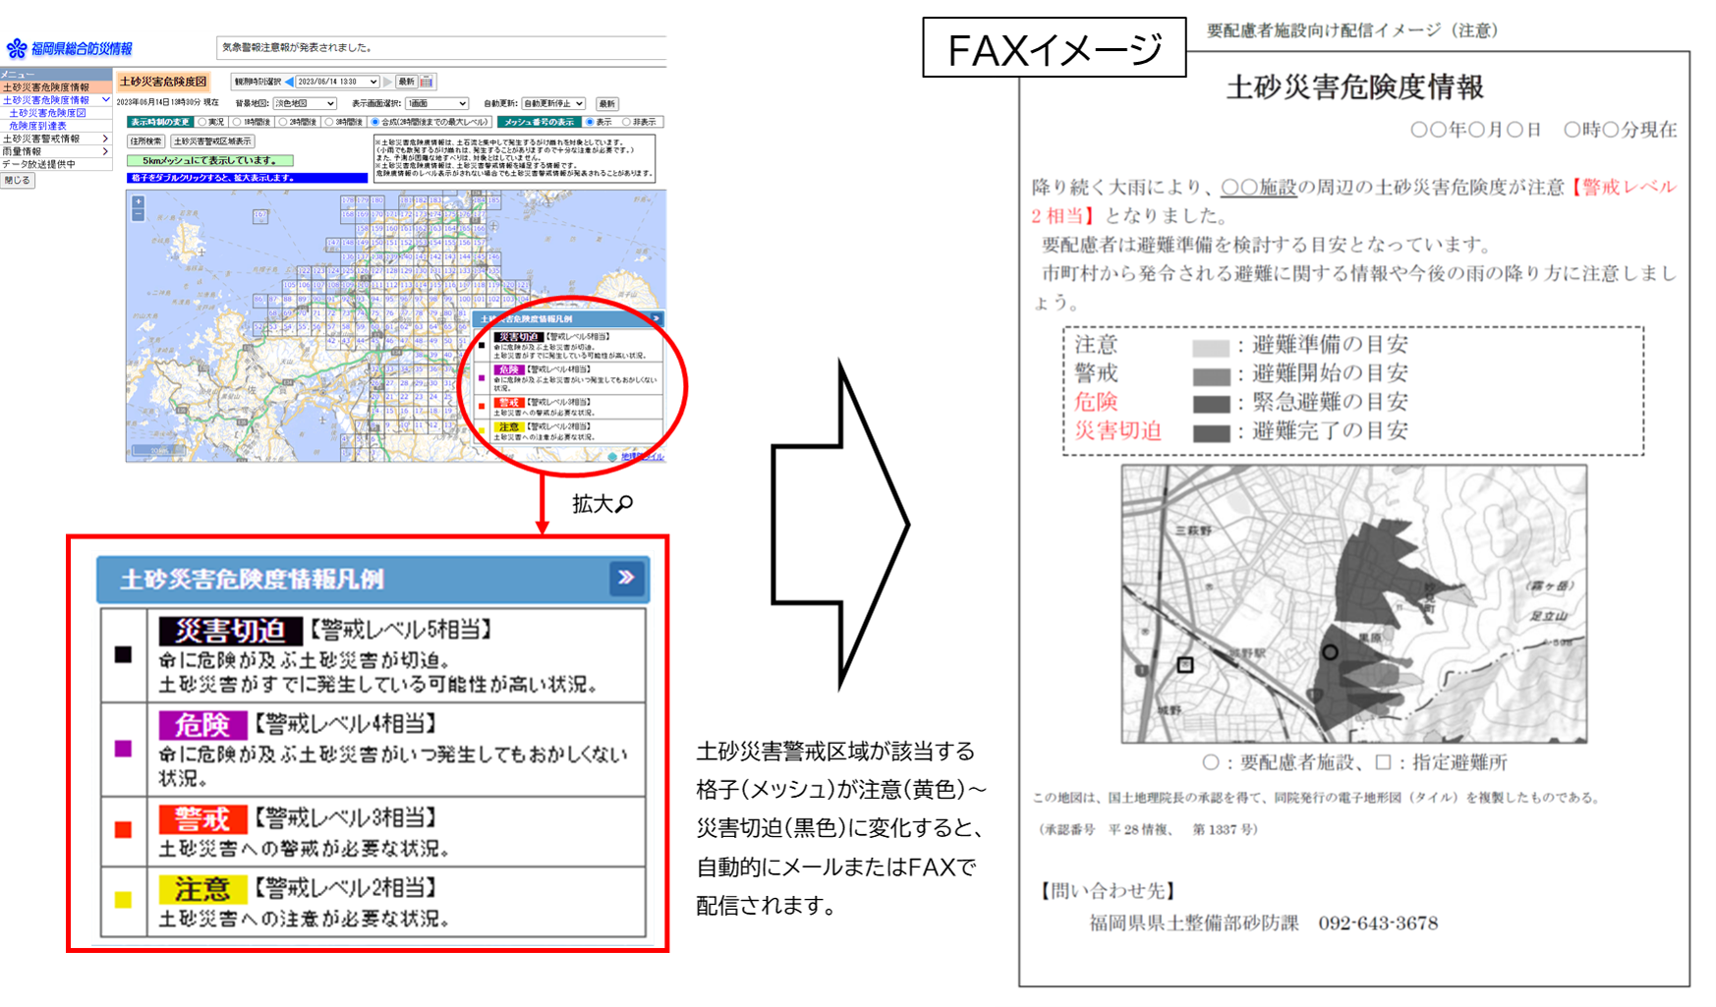Click the blue left arrow to go back in time

point(288,82)
